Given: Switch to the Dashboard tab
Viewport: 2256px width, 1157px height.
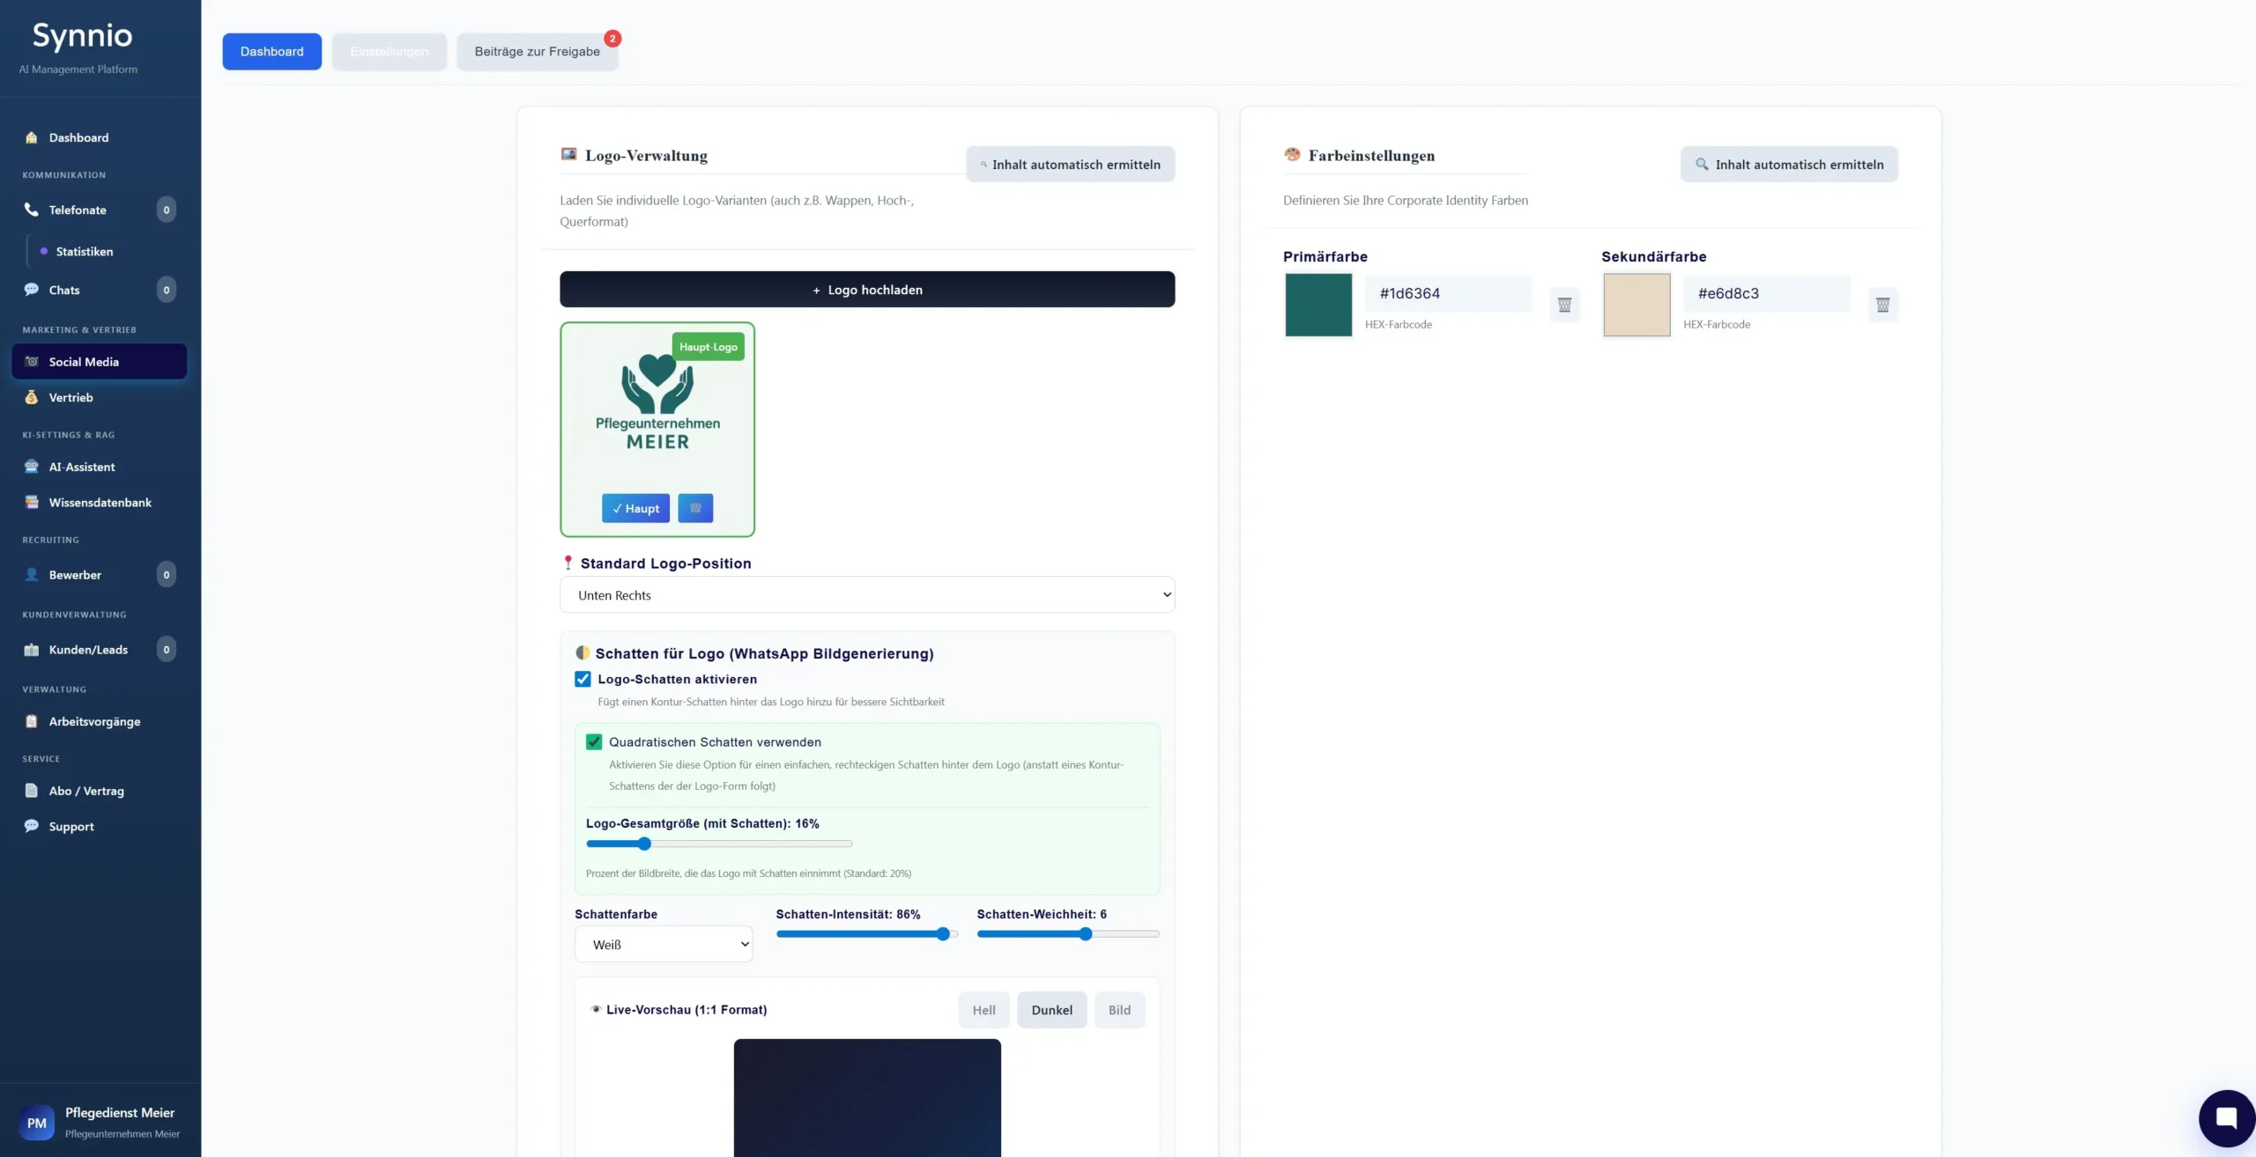Looking at the screenshot, I should [271, 52].
